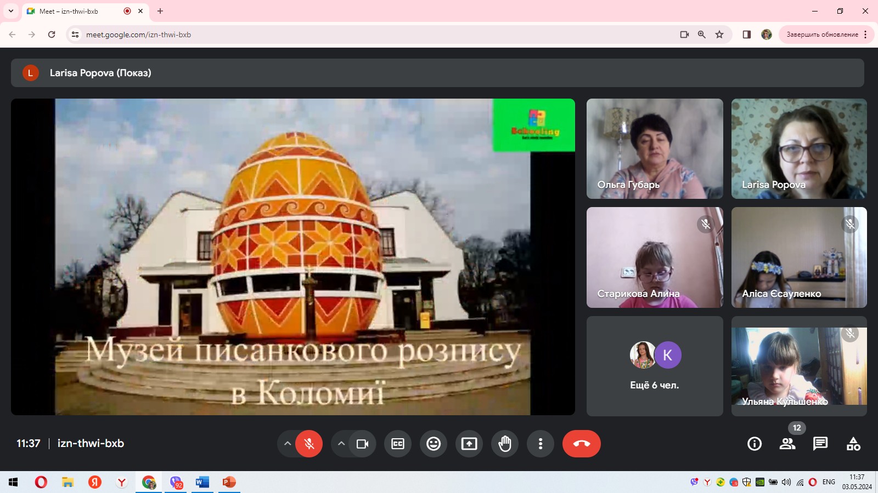878x493 pixels.
Task: Expand video settings chevron beside camera
Action: (x=341, y=444)
